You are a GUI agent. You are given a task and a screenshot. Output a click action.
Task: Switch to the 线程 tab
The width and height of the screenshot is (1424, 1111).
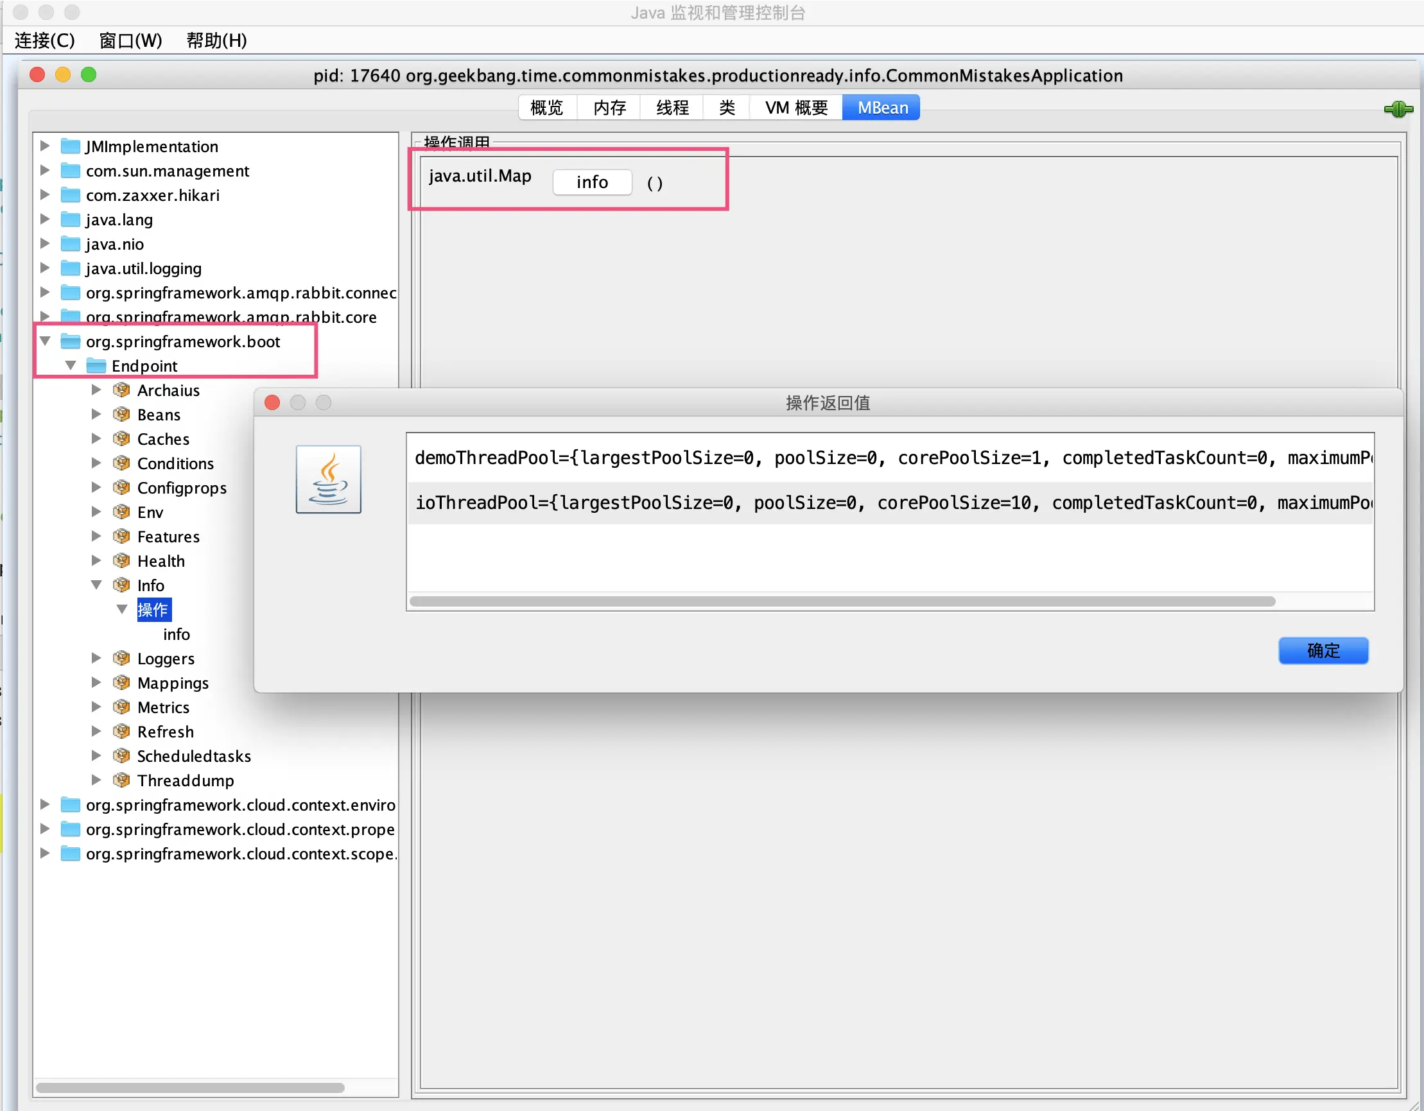[672, 108]
